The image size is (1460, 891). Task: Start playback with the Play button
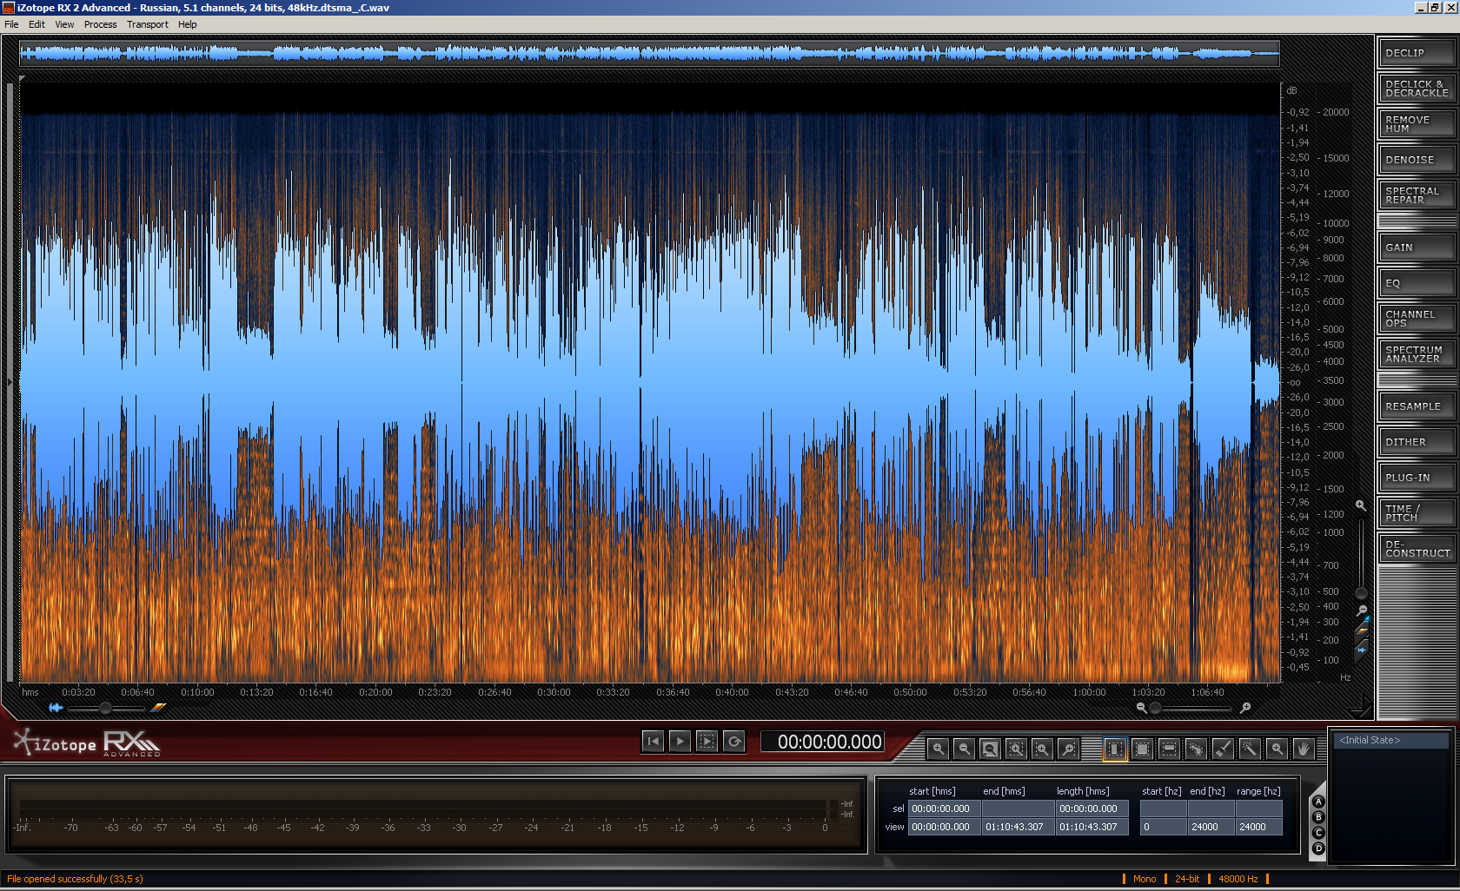tap(680, 742)
